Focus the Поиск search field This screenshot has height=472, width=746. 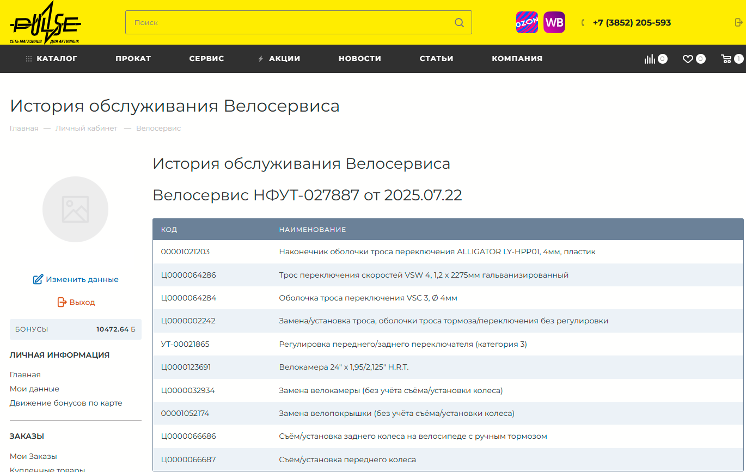289,23
